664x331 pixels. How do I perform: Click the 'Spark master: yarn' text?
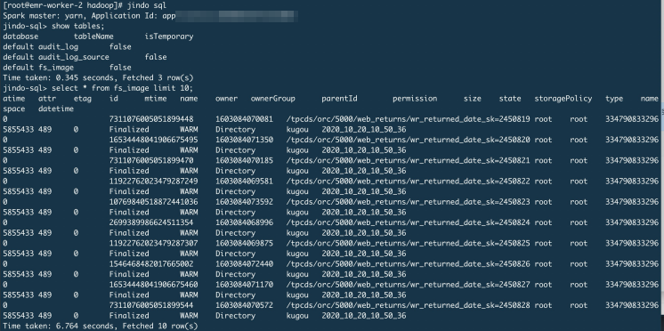point(43,16)
